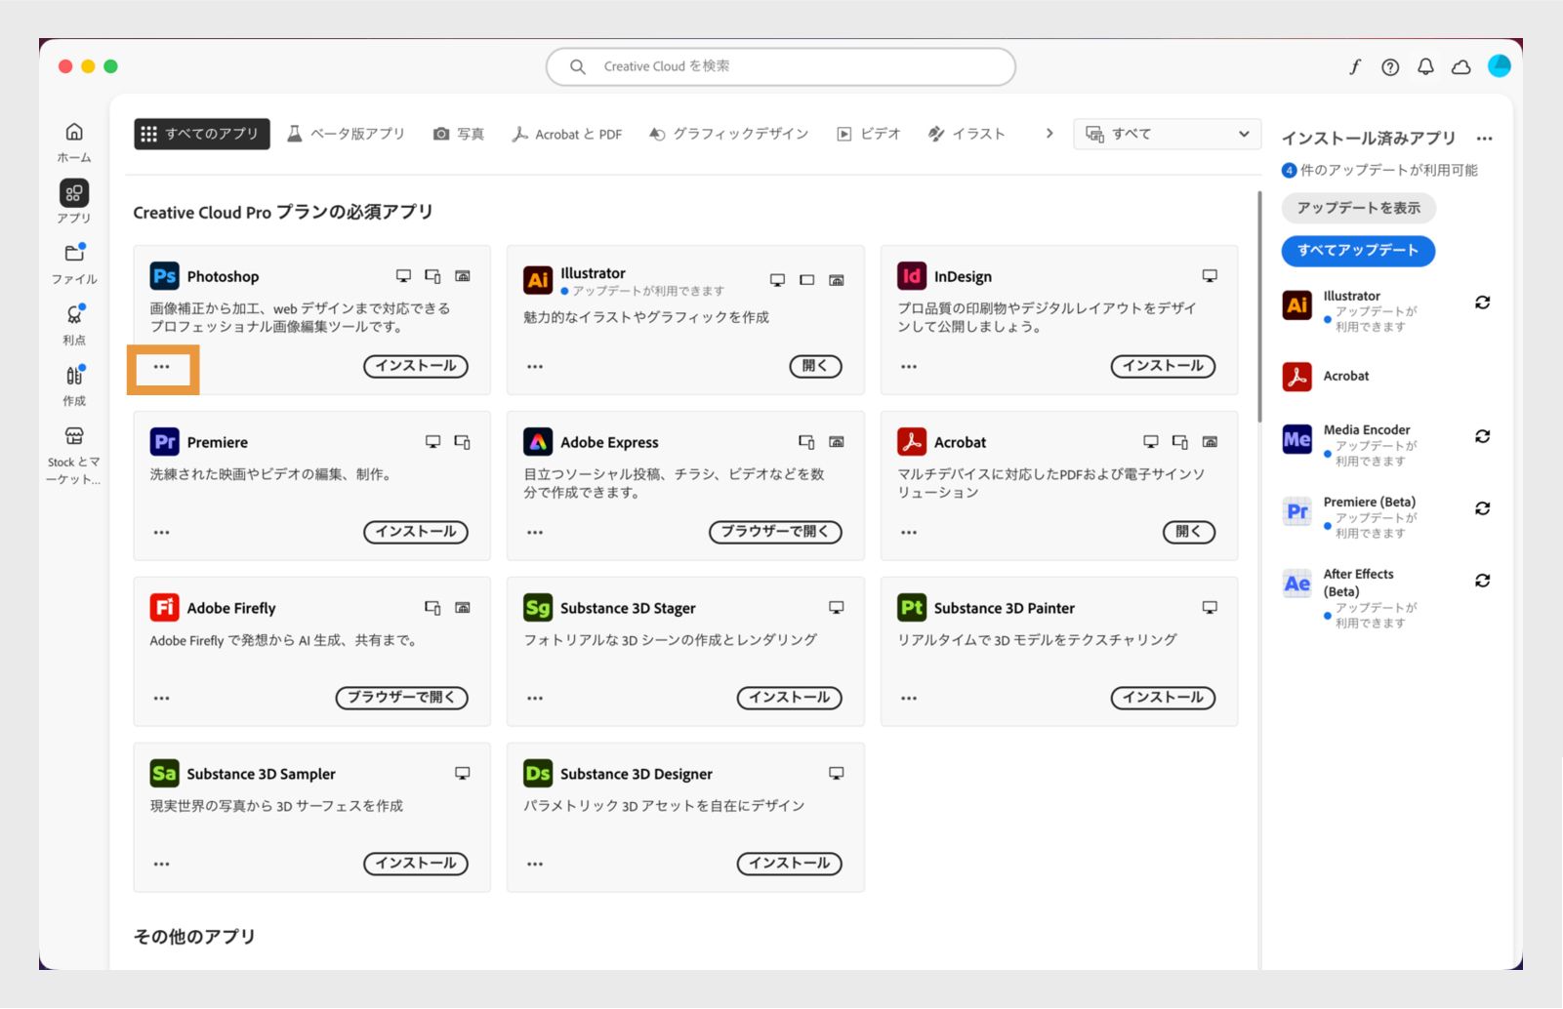The width and height of the screenshot is (1563, 1009).
Task: Click アップデートを表示 button
Action: [x=1359, y=208]
